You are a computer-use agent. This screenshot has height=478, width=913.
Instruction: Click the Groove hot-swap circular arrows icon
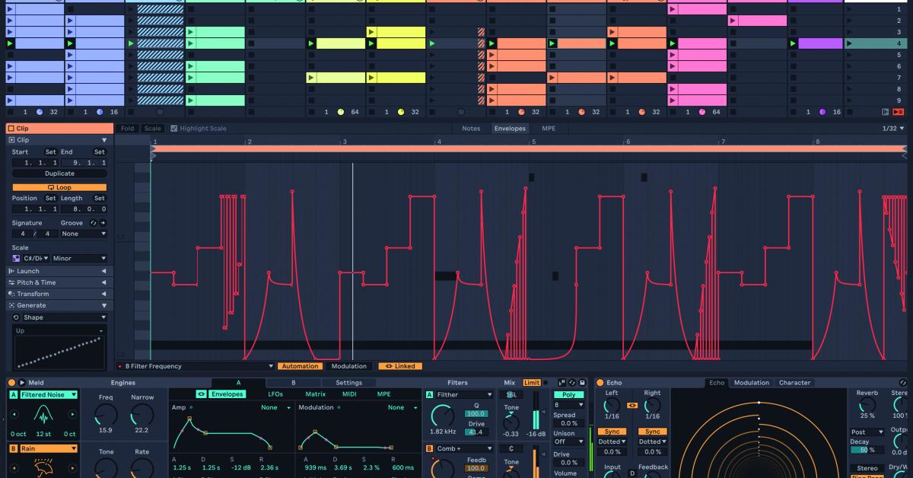coord(93,223)
